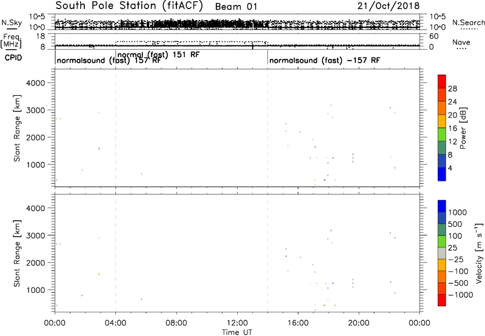Click the '-500' value on velocity colorbar

(458, 283)
